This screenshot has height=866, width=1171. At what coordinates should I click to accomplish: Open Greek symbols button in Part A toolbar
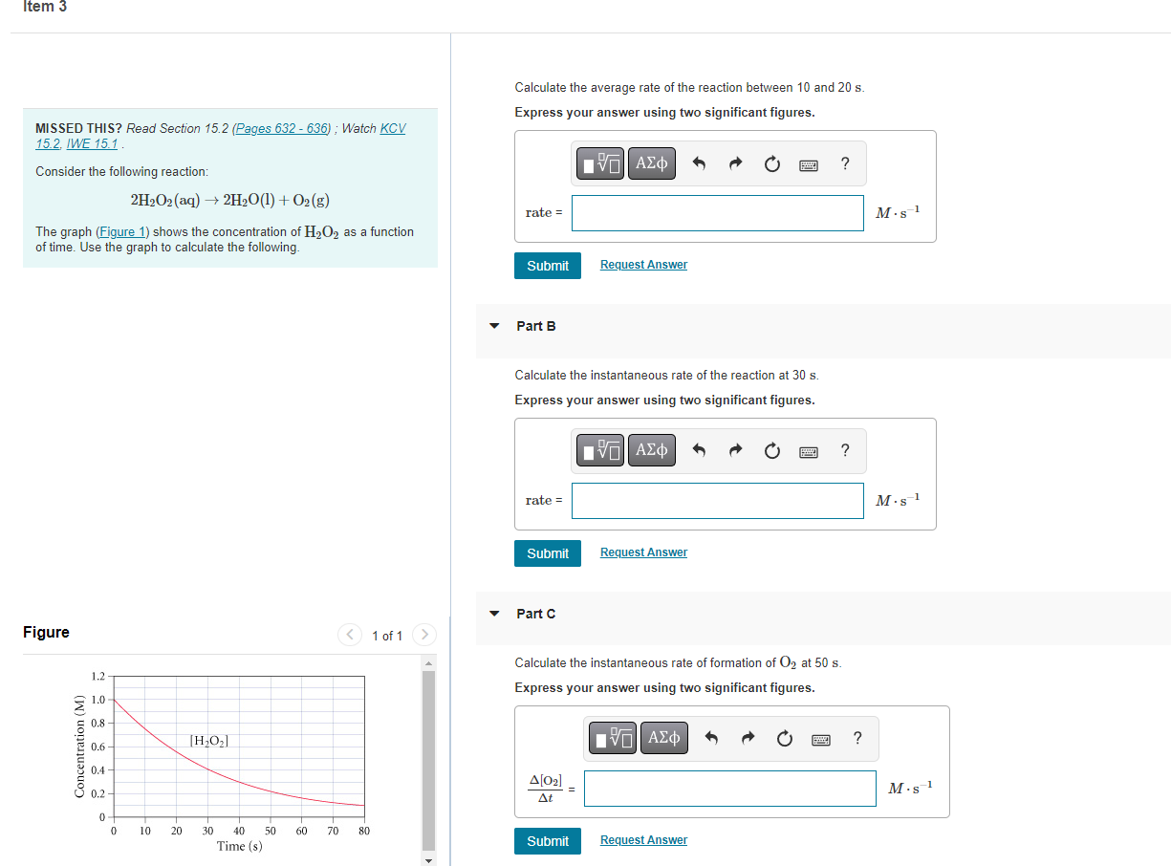tap(652, 162)
